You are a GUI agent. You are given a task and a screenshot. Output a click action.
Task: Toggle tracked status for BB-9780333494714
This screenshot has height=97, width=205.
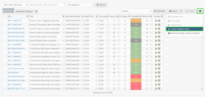point(156,48)
